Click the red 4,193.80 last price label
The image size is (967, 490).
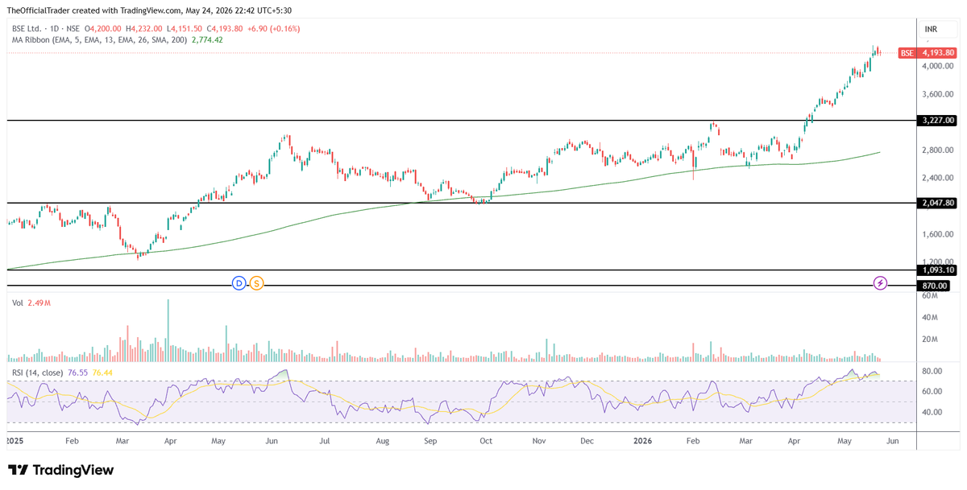(937, 53)
